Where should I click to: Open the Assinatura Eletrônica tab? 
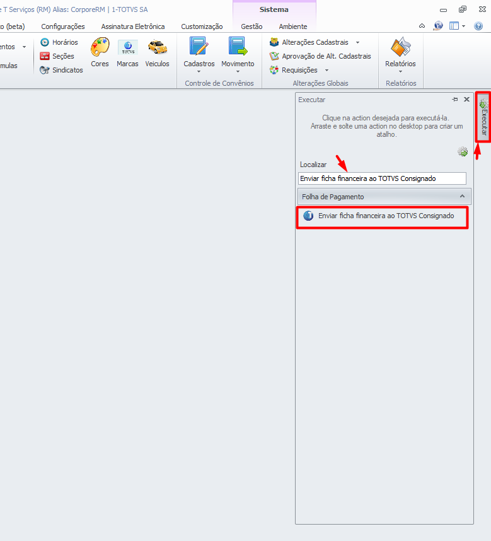point(133,26)
